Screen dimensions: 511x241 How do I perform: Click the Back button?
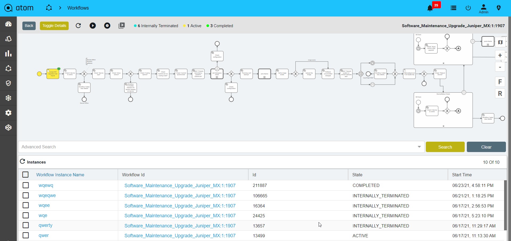(29, 26)
